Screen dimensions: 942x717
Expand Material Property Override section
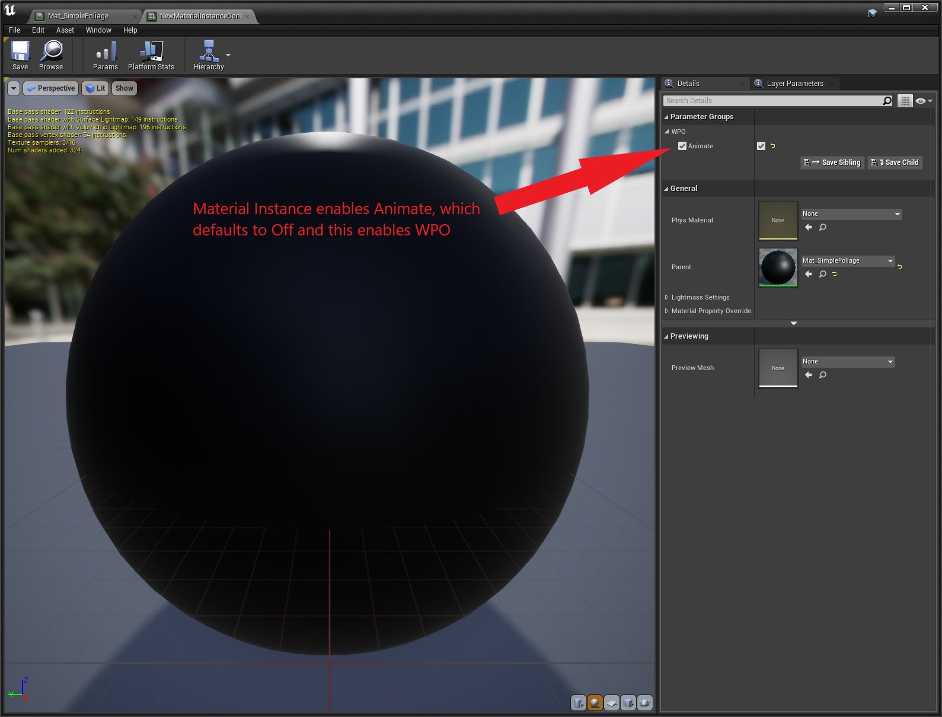pyautogui.click(x=711, y=311)
